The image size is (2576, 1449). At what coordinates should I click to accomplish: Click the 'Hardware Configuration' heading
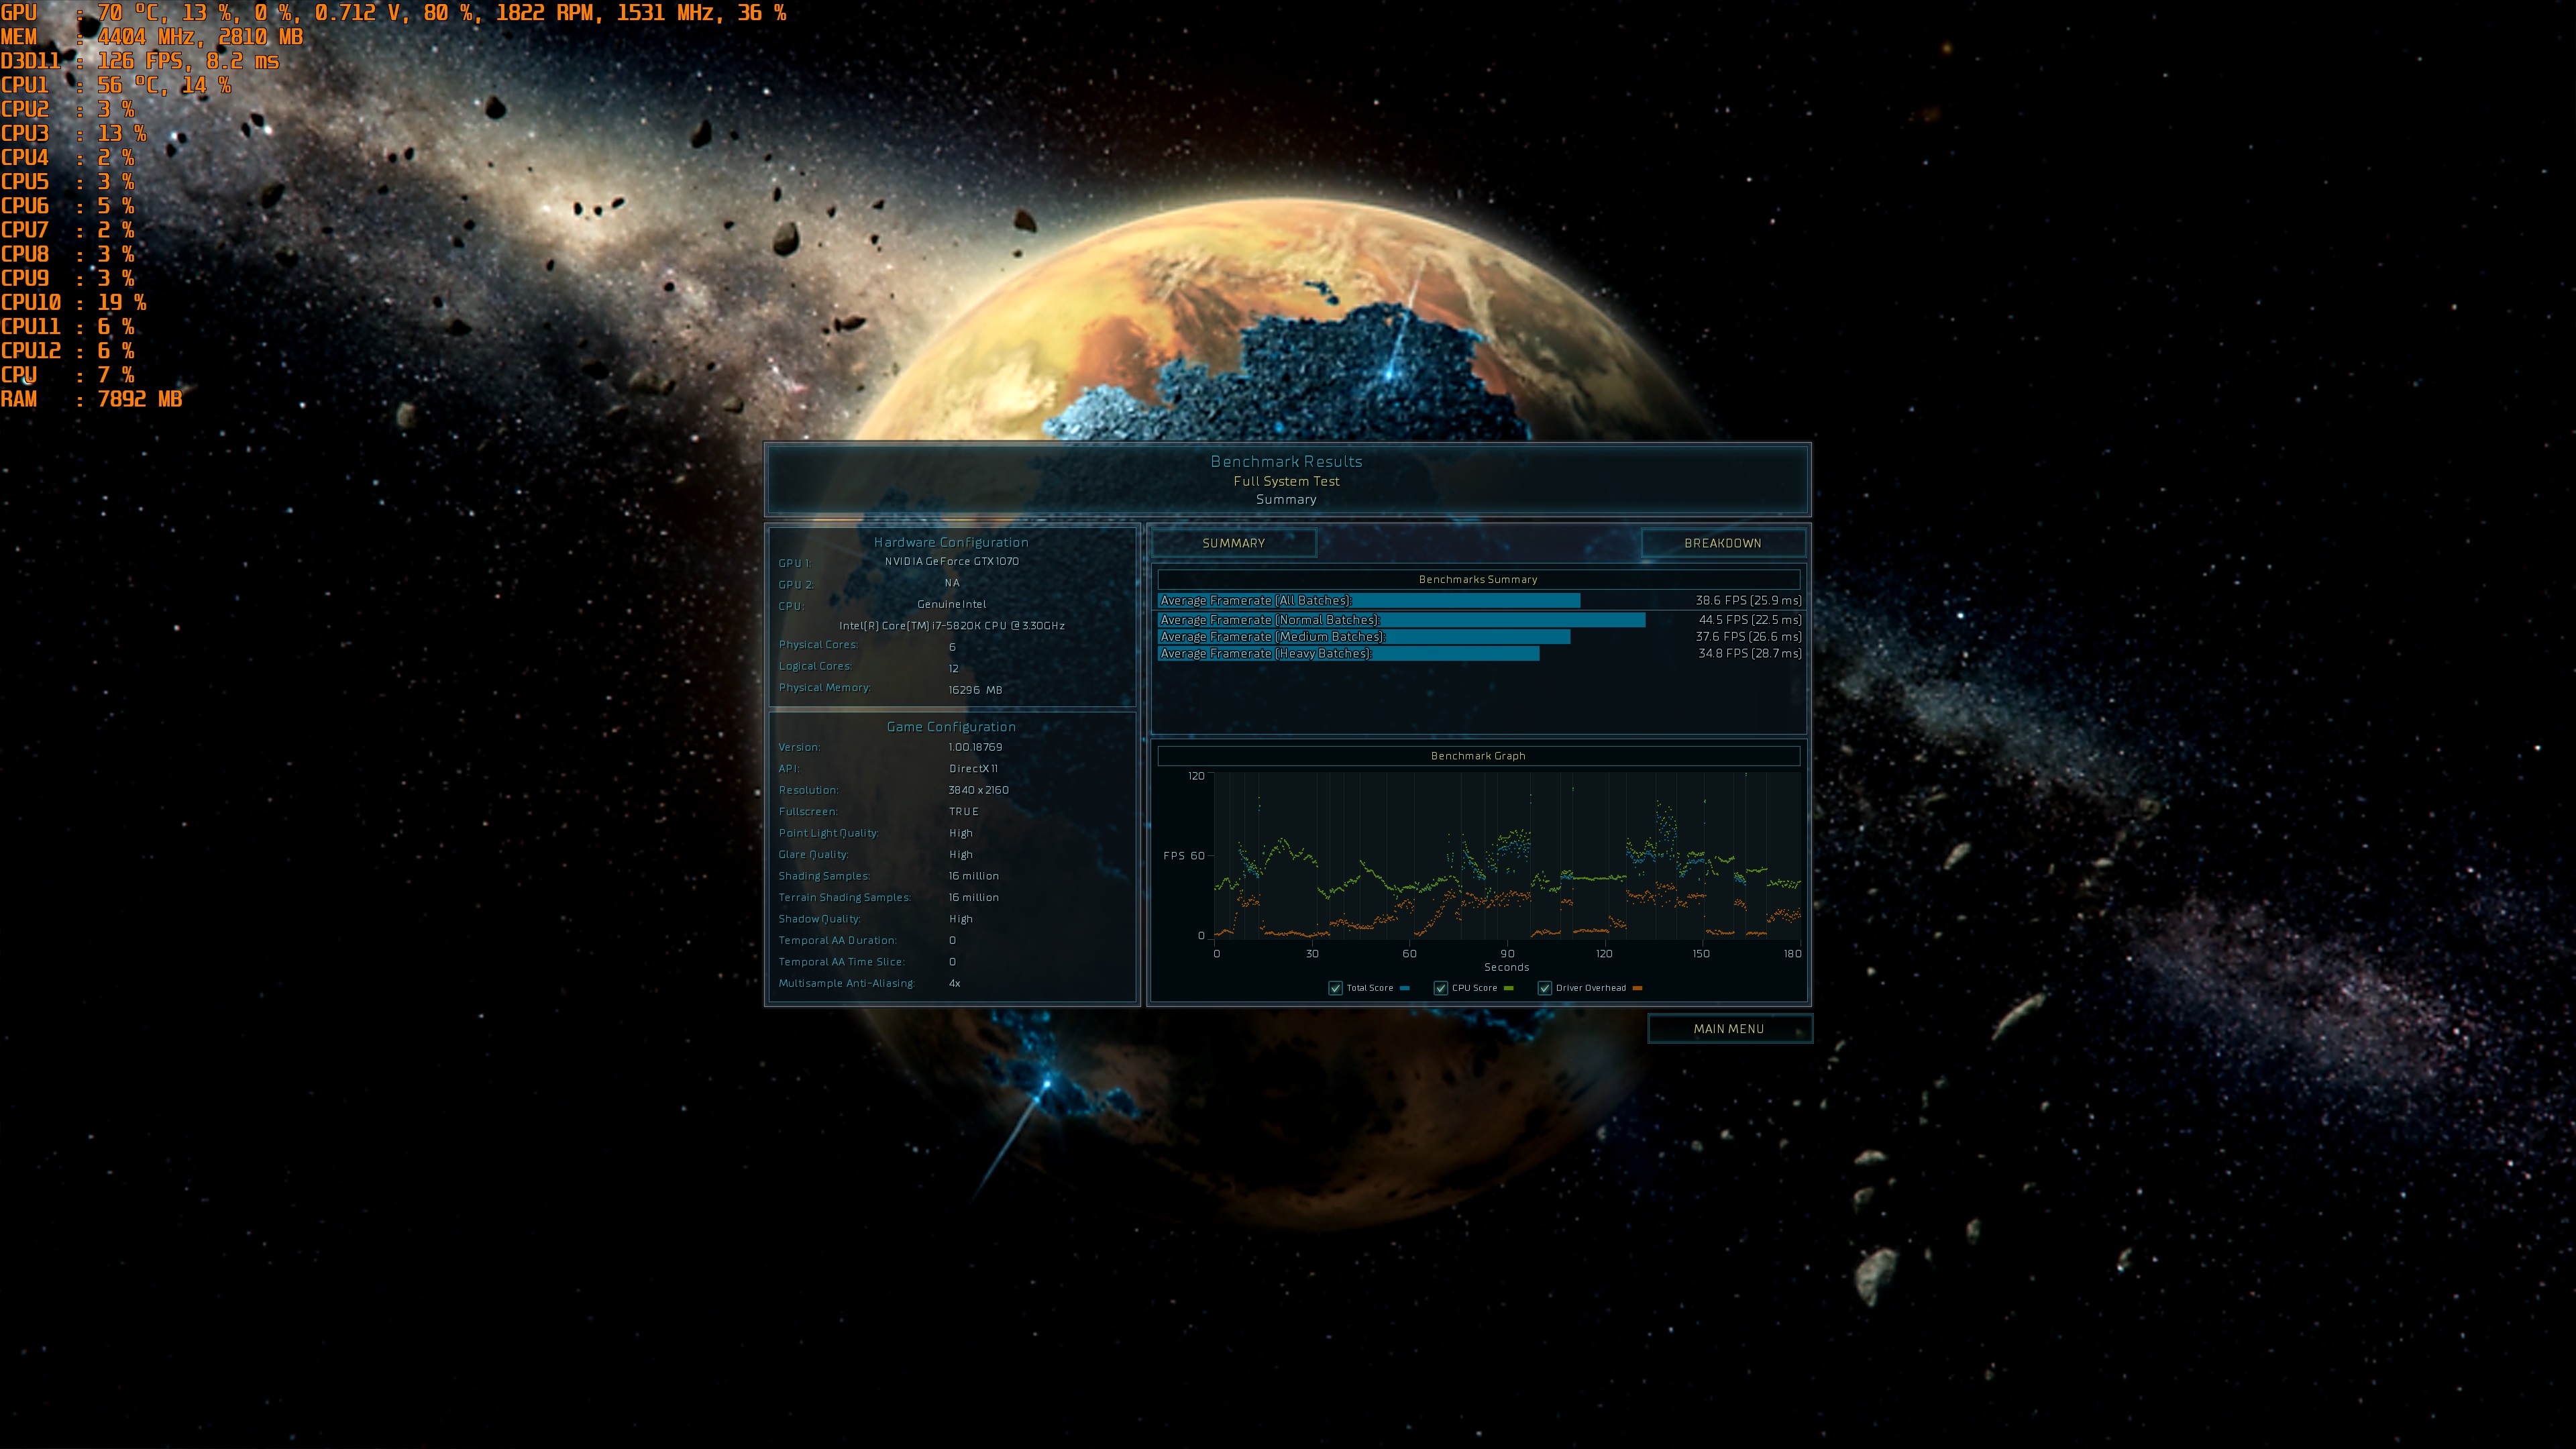[951, 542]
